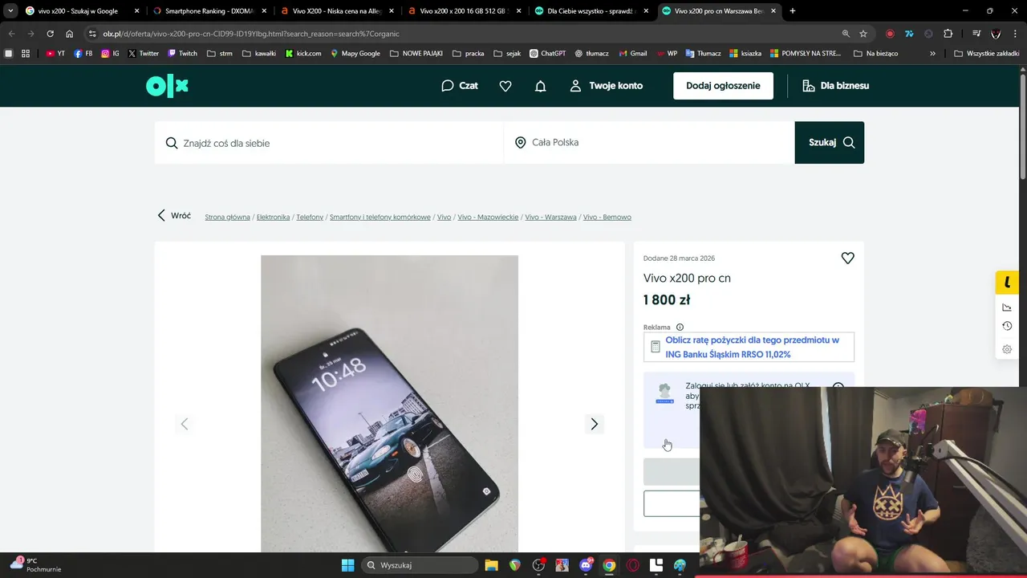Click the Szukaj search button
The image size is (1027, 578).
[830, 143]
